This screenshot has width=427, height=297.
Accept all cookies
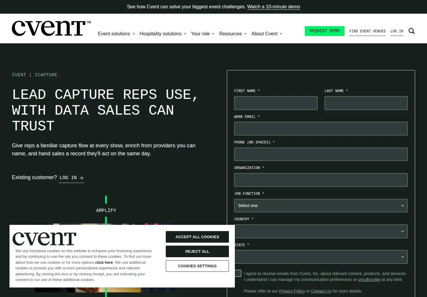[197, 237]
